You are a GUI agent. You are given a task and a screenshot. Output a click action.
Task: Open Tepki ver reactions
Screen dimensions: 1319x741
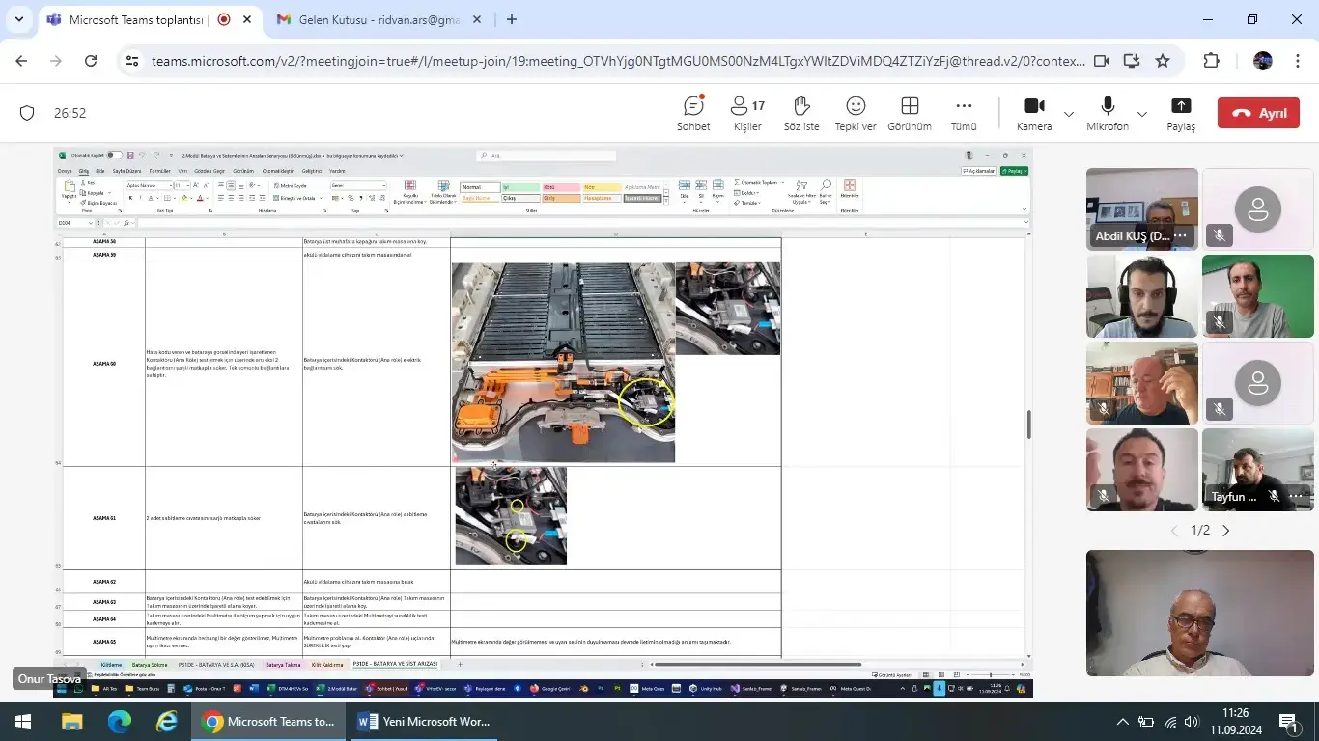tap(855, 113)
